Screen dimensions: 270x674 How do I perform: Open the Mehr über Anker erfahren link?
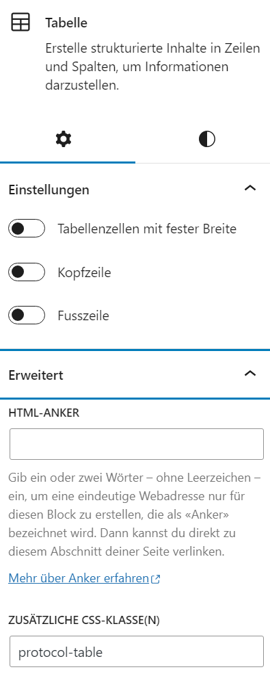pos(79,578)
